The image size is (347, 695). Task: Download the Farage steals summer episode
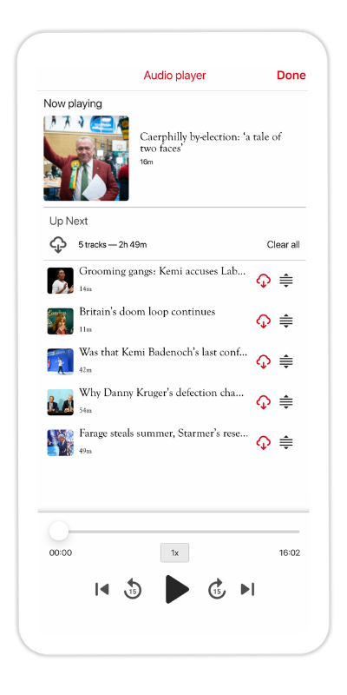[x=264, y=442]
